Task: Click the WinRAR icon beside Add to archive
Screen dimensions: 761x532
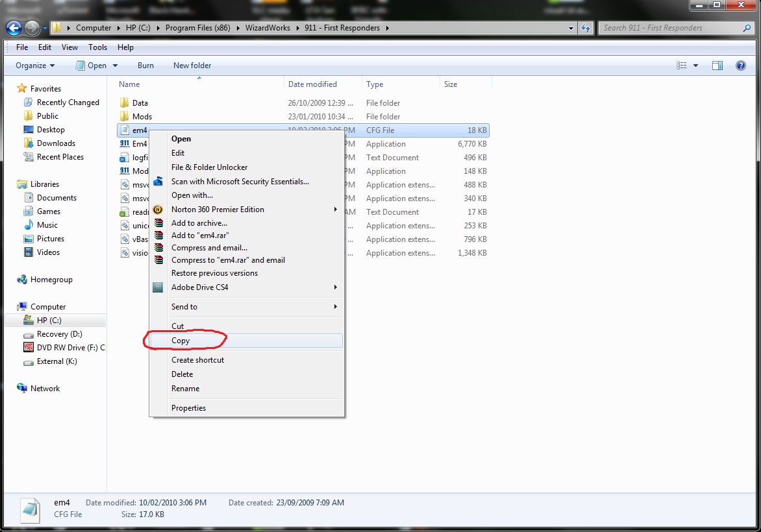Action: click(x=158, y=223)
